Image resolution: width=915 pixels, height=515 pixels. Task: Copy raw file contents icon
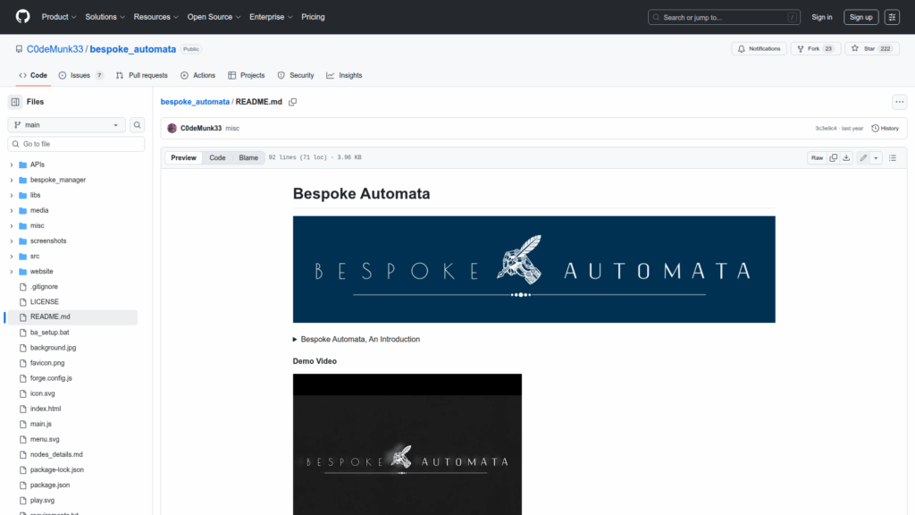click(x=834, y=157)
